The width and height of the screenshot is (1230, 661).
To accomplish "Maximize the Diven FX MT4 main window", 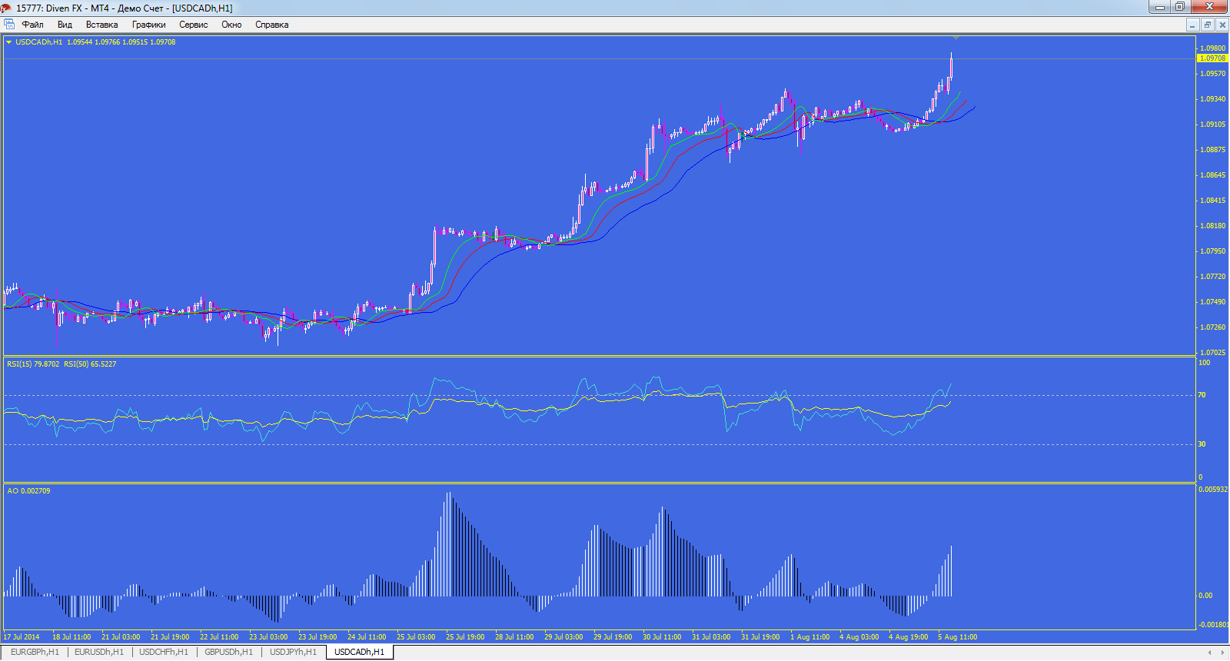I will coord(1179,7).
